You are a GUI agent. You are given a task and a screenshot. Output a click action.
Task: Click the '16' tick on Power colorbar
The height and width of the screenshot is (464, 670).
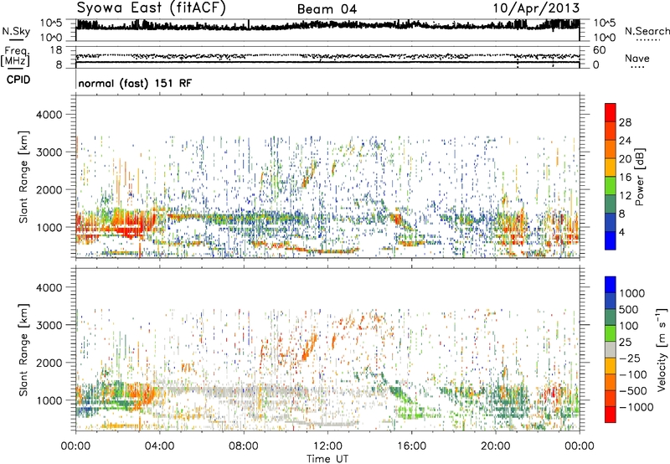pos(625,178)
